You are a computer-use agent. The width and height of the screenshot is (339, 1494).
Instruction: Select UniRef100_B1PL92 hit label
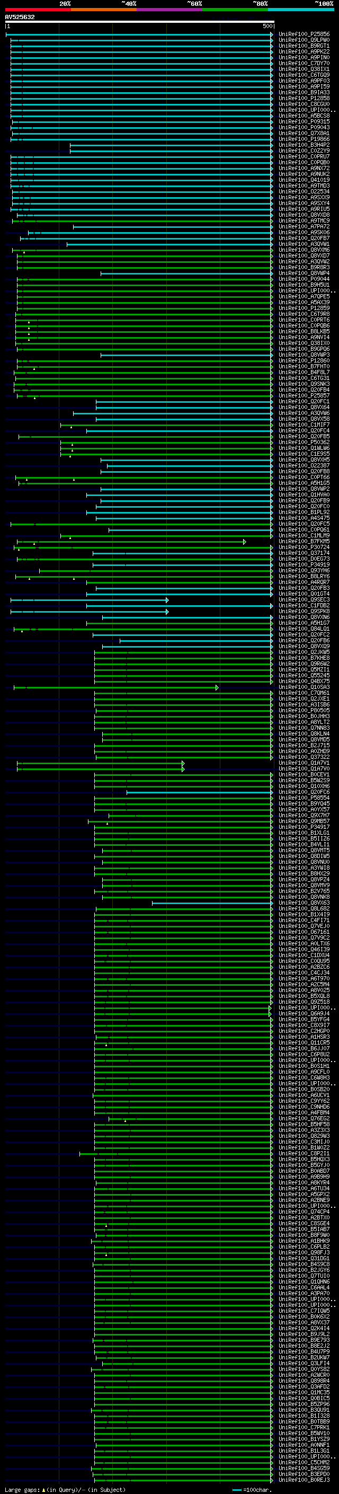(304, 512)
